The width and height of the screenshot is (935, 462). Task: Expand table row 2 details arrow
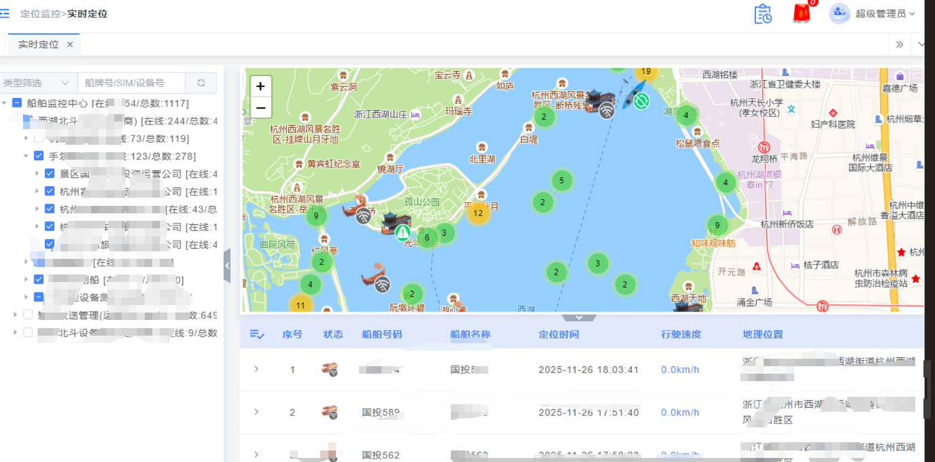[256, 412]
